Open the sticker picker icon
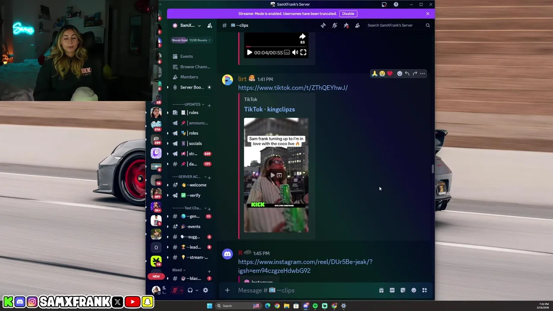 [403, 290]
